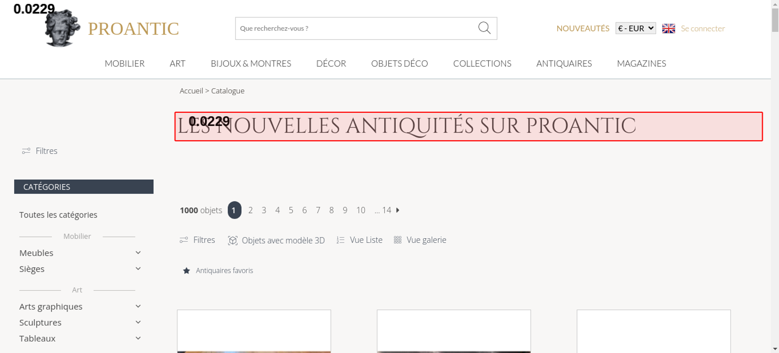Switch language via the UK flag icon
The height and width of the screenshot is (353, 779).
click(x=668, y=28)
